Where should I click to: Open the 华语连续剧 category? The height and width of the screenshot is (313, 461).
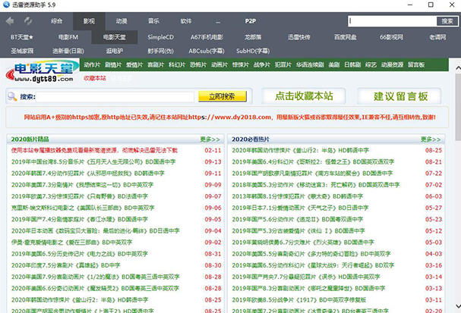coord(310,65)
